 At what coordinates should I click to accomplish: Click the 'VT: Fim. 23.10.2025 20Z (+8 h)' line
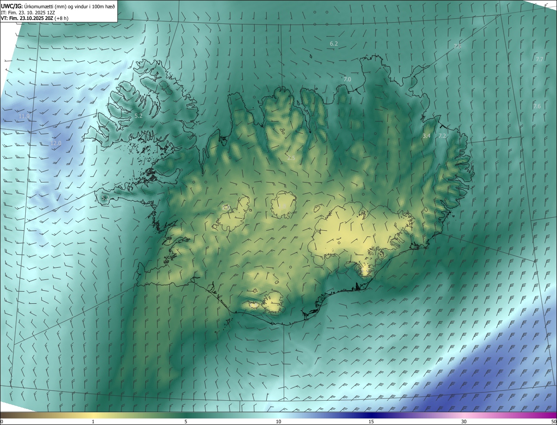(34, 18)
